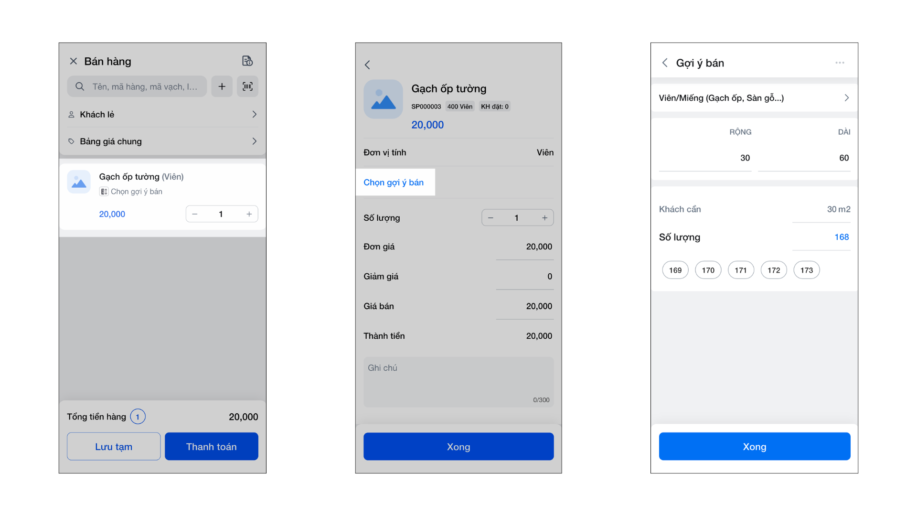Click Chọn gợi ý bán link
The height and width of the screenshot is (516, 917).
tap(394, 183)
